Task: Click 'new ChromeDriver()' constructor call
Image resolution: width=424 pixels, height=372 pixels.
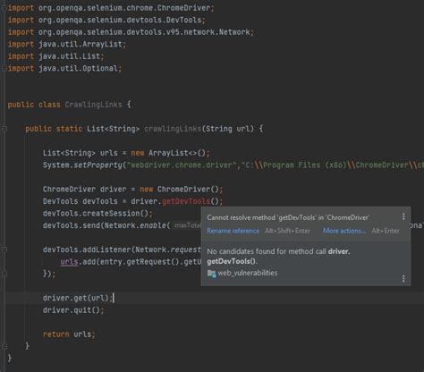Action: point(179,190)
